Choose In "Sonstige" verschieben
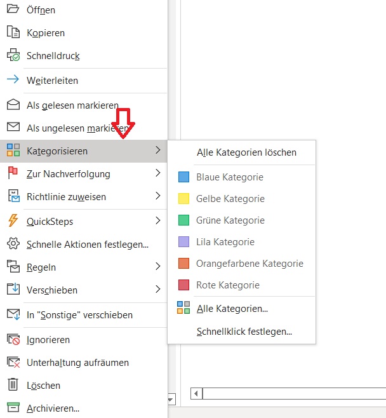386x418 pixels. pos(84,315)
